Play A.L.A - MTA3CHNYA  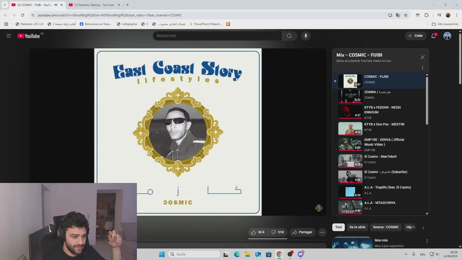[379, 207]
